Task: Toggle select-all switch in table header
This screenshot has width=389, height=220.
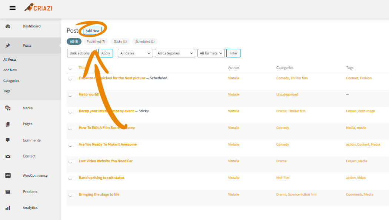Action: click(x=72, y=68)
